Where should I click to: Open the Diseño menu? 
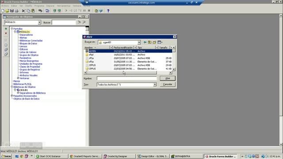coord(28,6)
